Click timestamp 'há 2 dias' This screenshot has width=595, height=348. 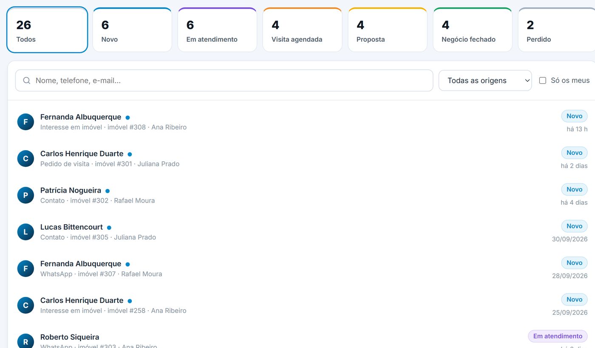574,165
